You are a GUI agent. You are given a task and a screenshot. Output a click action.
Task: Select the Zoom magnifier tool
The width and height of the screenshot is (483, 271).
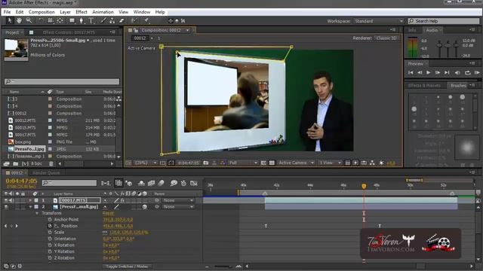tap(29, 20)
